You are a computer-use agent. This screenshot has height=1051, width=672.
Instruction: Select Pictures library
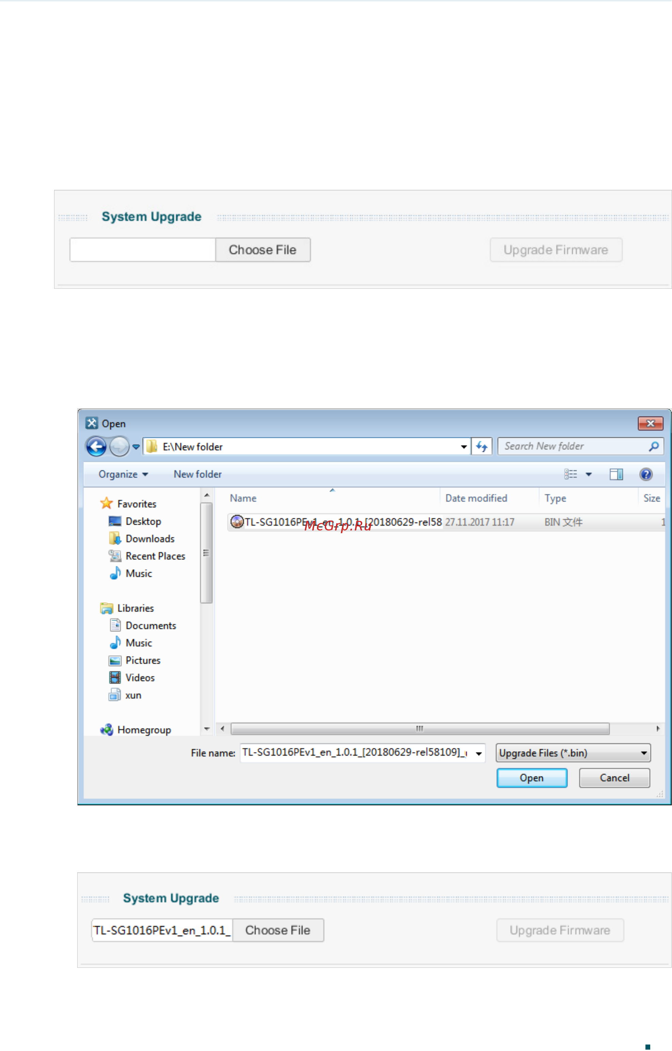pos(135,661)
